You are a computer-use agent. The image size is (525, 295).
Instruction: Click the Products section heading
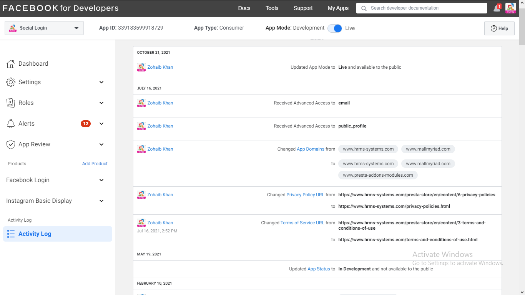17,164
